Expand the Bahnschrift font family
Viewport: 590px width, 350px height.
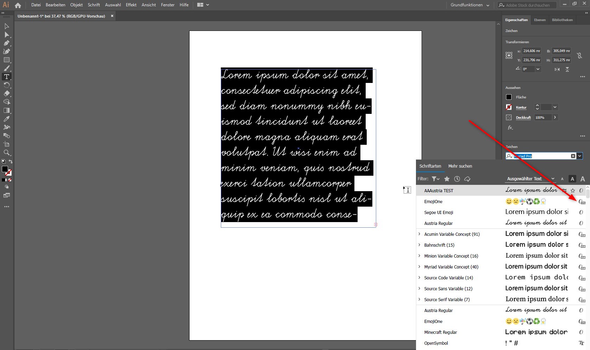point(419,245)
